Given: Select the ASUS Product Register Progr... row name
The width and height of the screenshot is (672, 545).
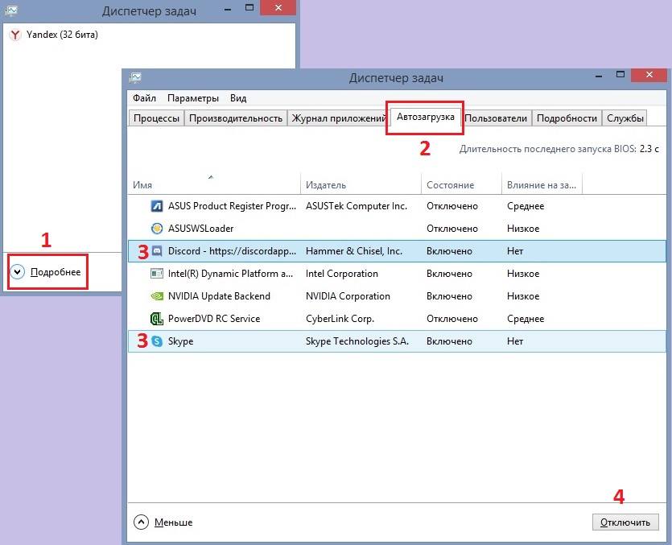Looking at the screenshot, I should 232,206.
